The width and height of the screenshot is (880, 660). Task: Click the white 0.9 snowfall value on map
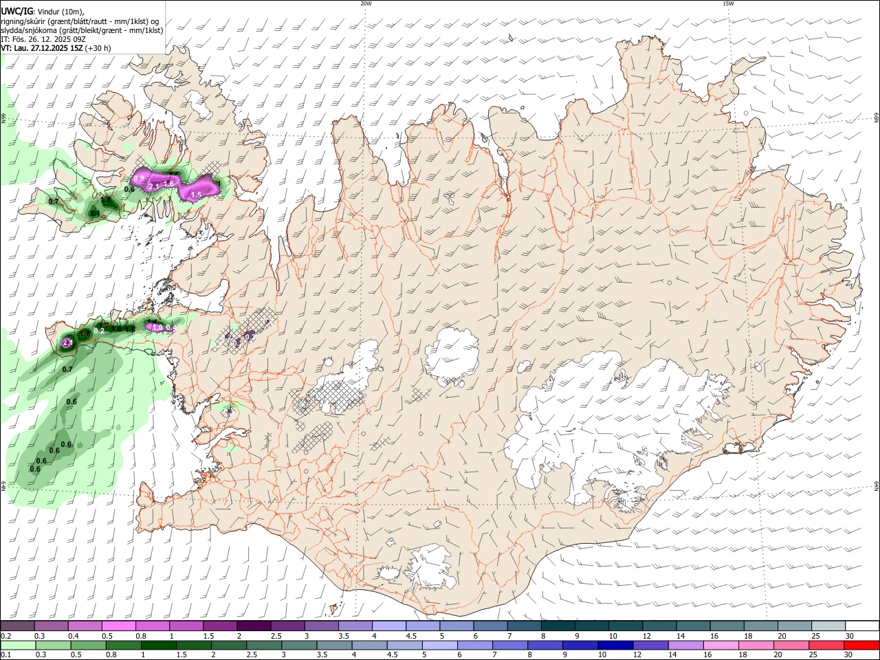(x=139, y=179)
